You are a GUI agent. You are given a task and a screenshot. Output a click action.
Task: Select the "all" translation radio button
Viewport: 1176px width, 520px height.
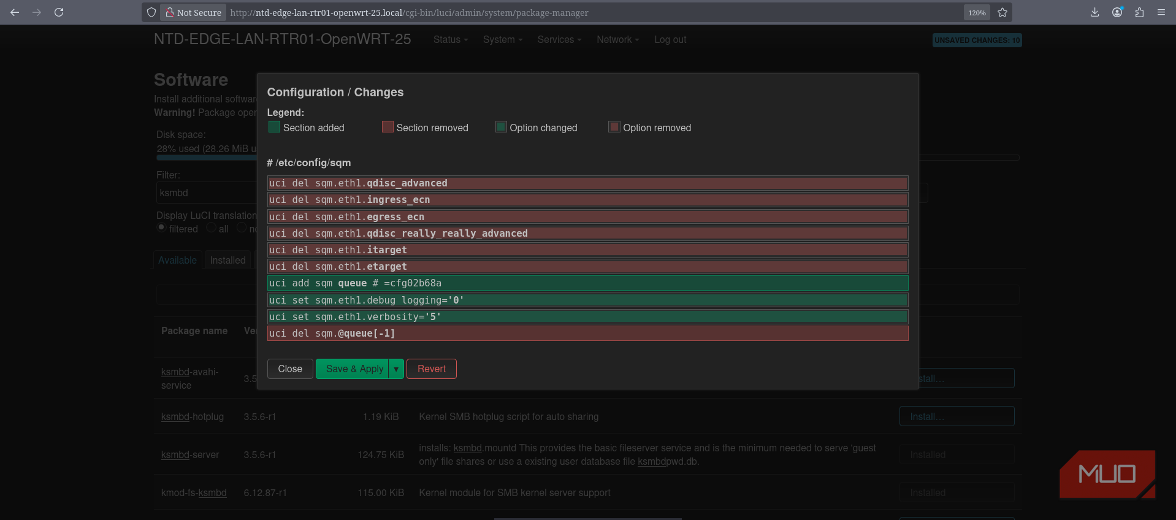tap(211, 227)
